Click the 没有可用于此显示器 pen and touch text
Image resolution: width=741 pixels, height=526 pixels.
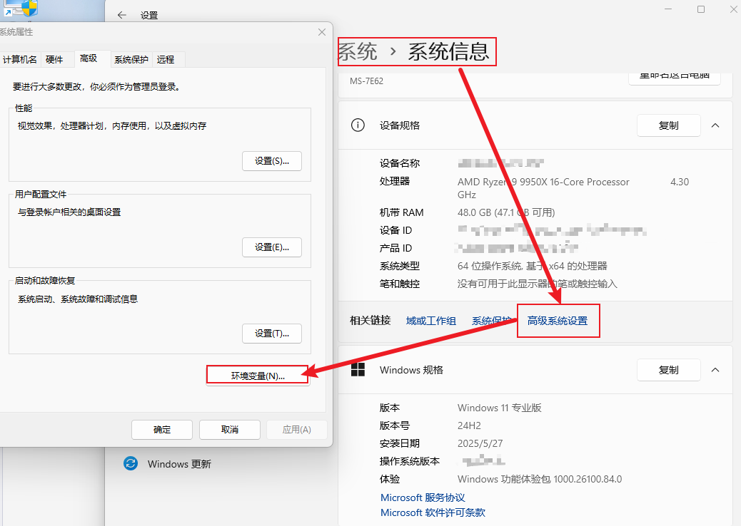pyautogui.click(x=538, y=284)
